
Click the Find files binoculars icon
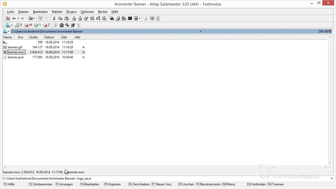point(112,18)
